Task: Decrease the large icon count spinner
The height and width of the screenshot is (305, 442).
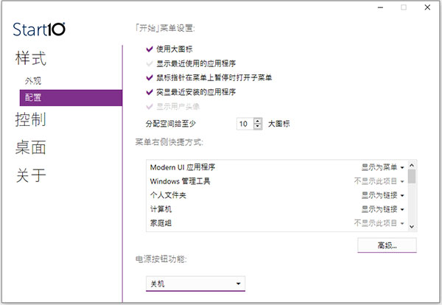Action: 257,127
